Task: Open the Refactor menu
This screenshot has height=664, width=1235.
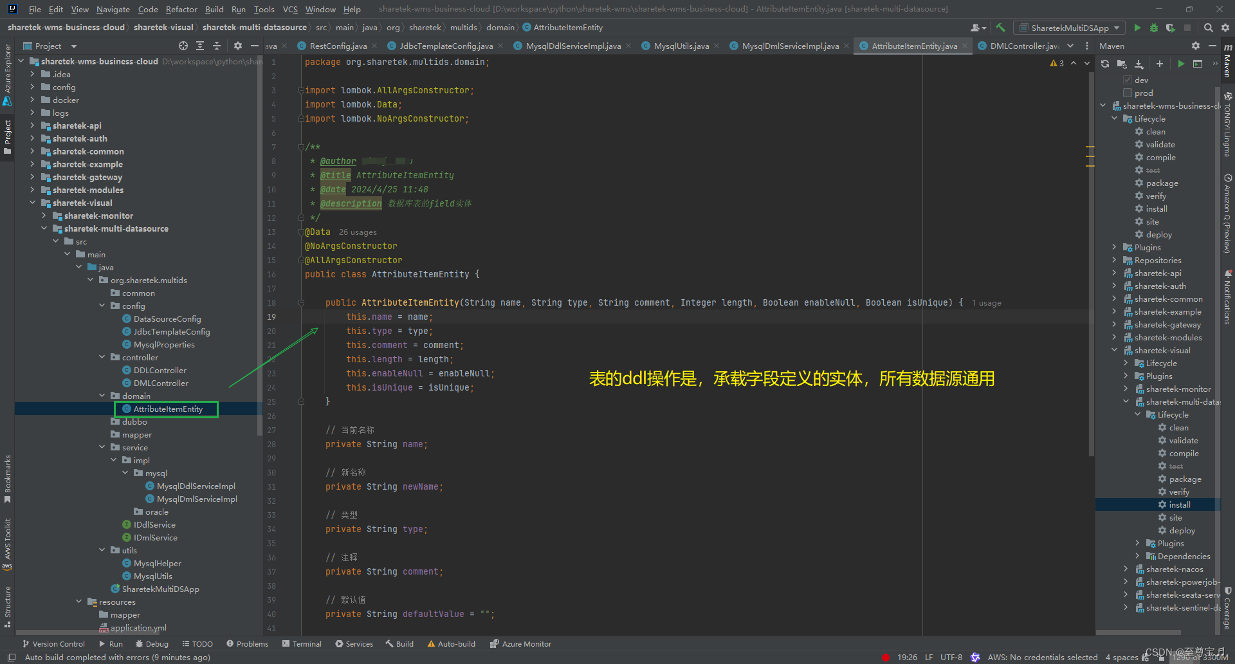Action: coord(181,9)
